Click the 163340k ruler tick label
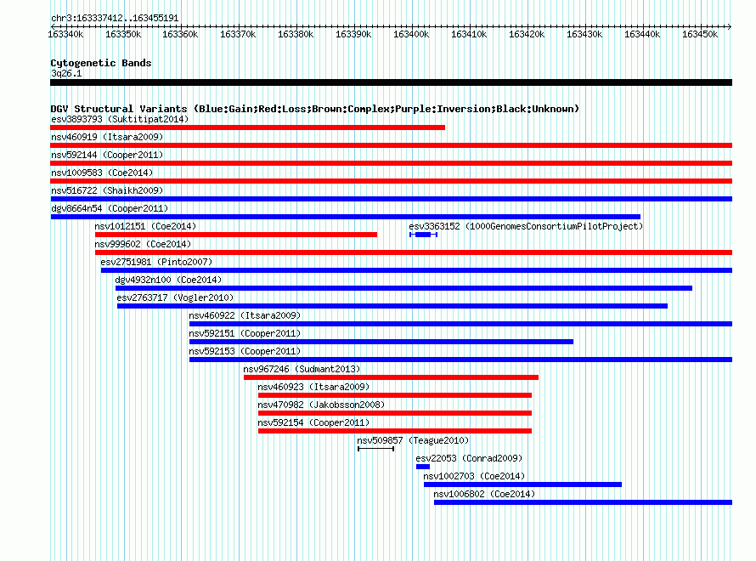Image resolution: width=756 pixels, height=561 pixels. [65, 34]
